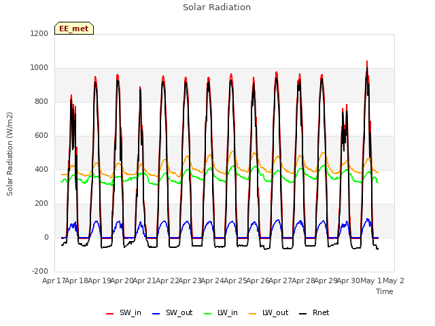Click the Apr 25 x-axis tick label
Screen dimensions: 435x326
point(235,280)
